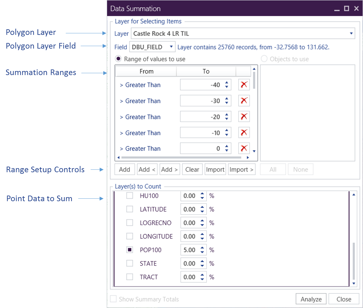
Task: Click Add > to add greater-than range
Action: (x=170, y=169)
